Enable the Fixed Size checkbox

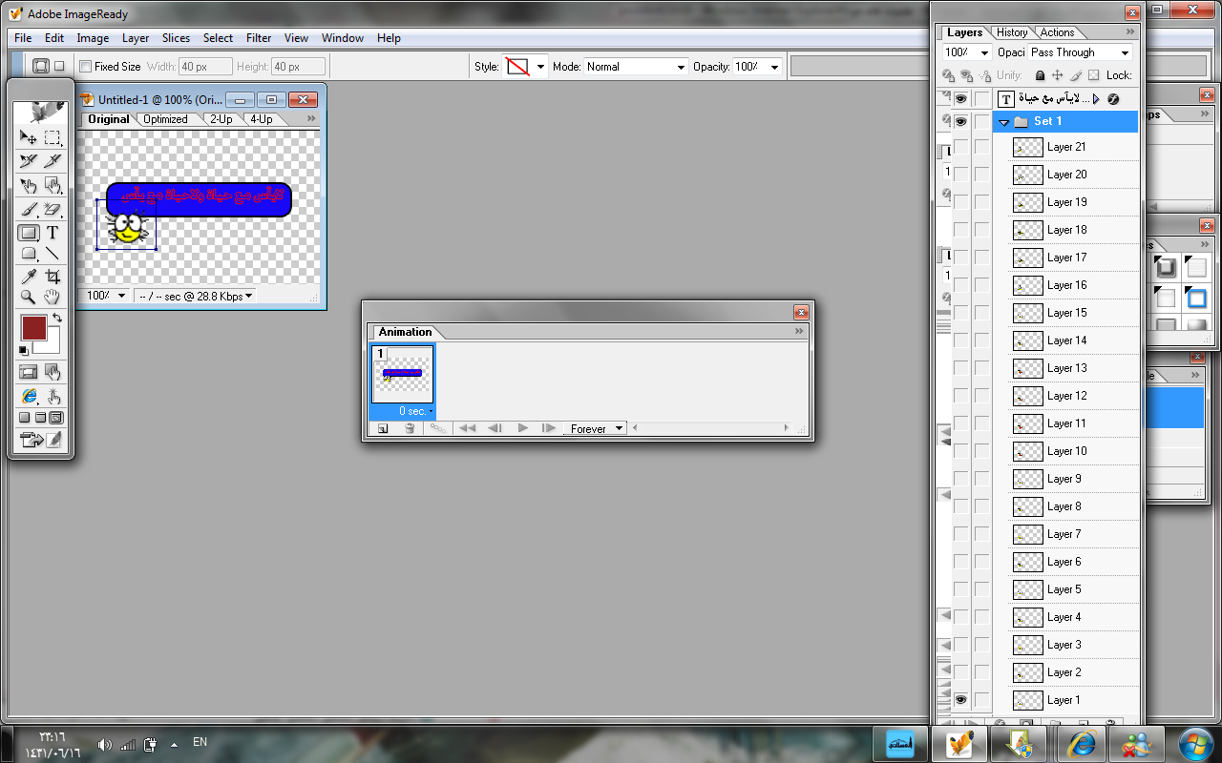coord(85,67)
